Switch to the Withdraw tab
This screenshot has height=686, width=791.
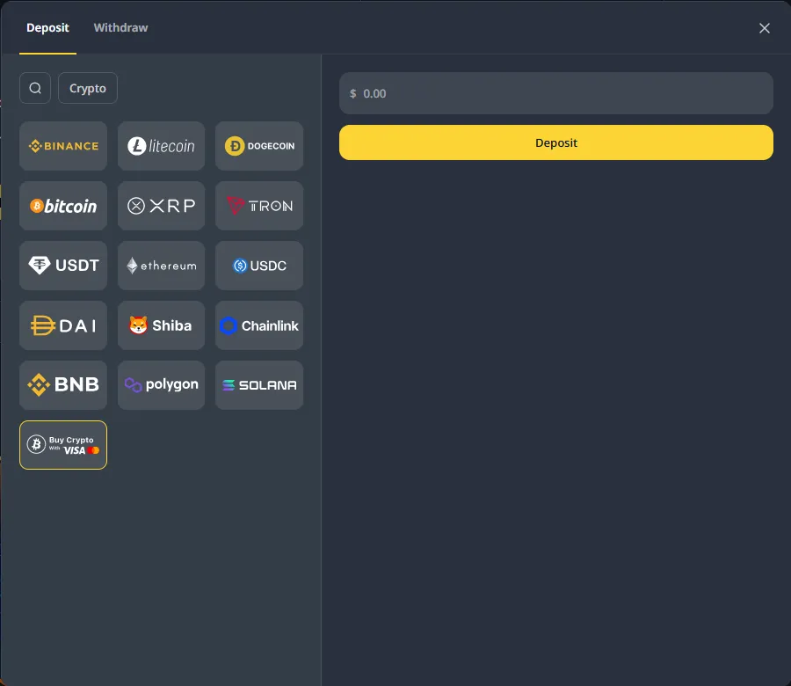[120, 28]
